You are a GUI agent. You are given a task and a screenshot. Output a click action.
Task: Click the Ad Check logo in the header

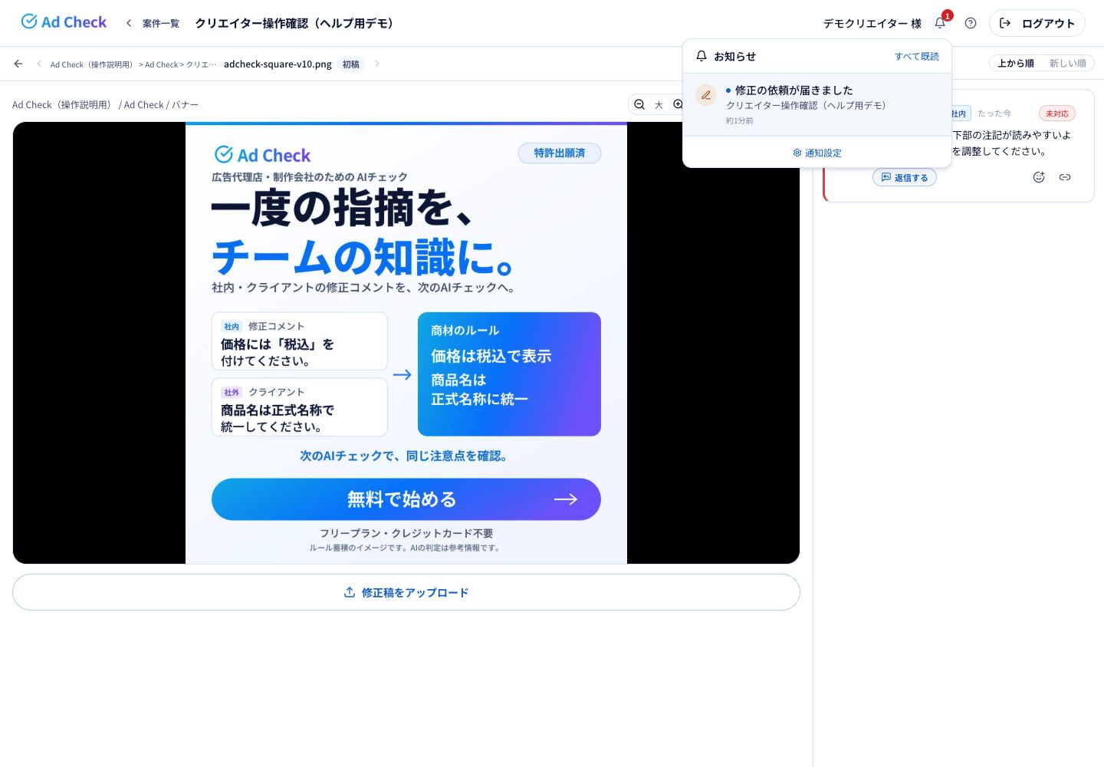point(64,22)
